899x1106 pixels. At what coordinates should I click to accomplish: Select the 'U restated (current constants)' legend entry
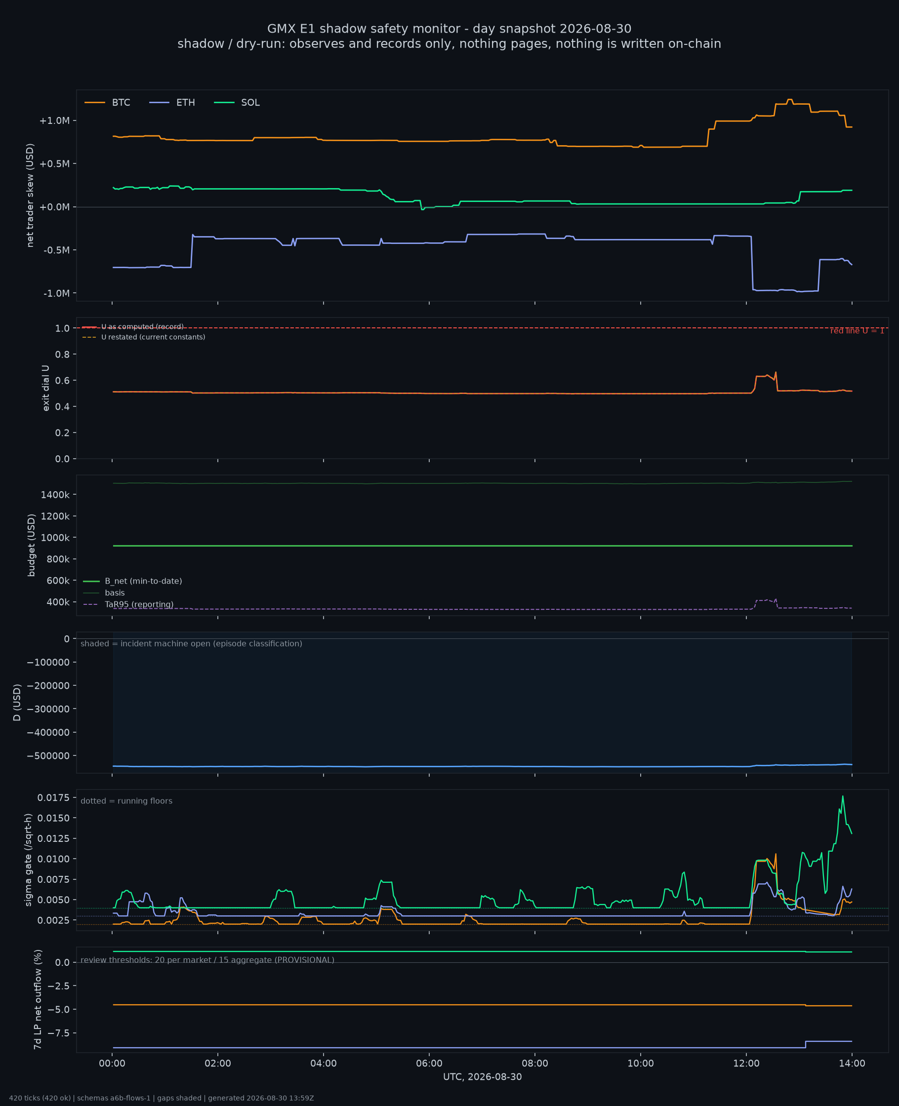153,337
